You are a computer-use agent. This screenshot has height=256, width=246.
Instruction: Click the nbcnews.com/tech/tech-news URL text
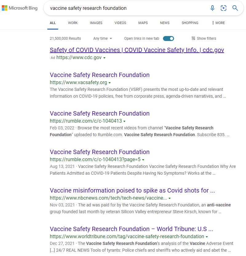tap(108, 198)
